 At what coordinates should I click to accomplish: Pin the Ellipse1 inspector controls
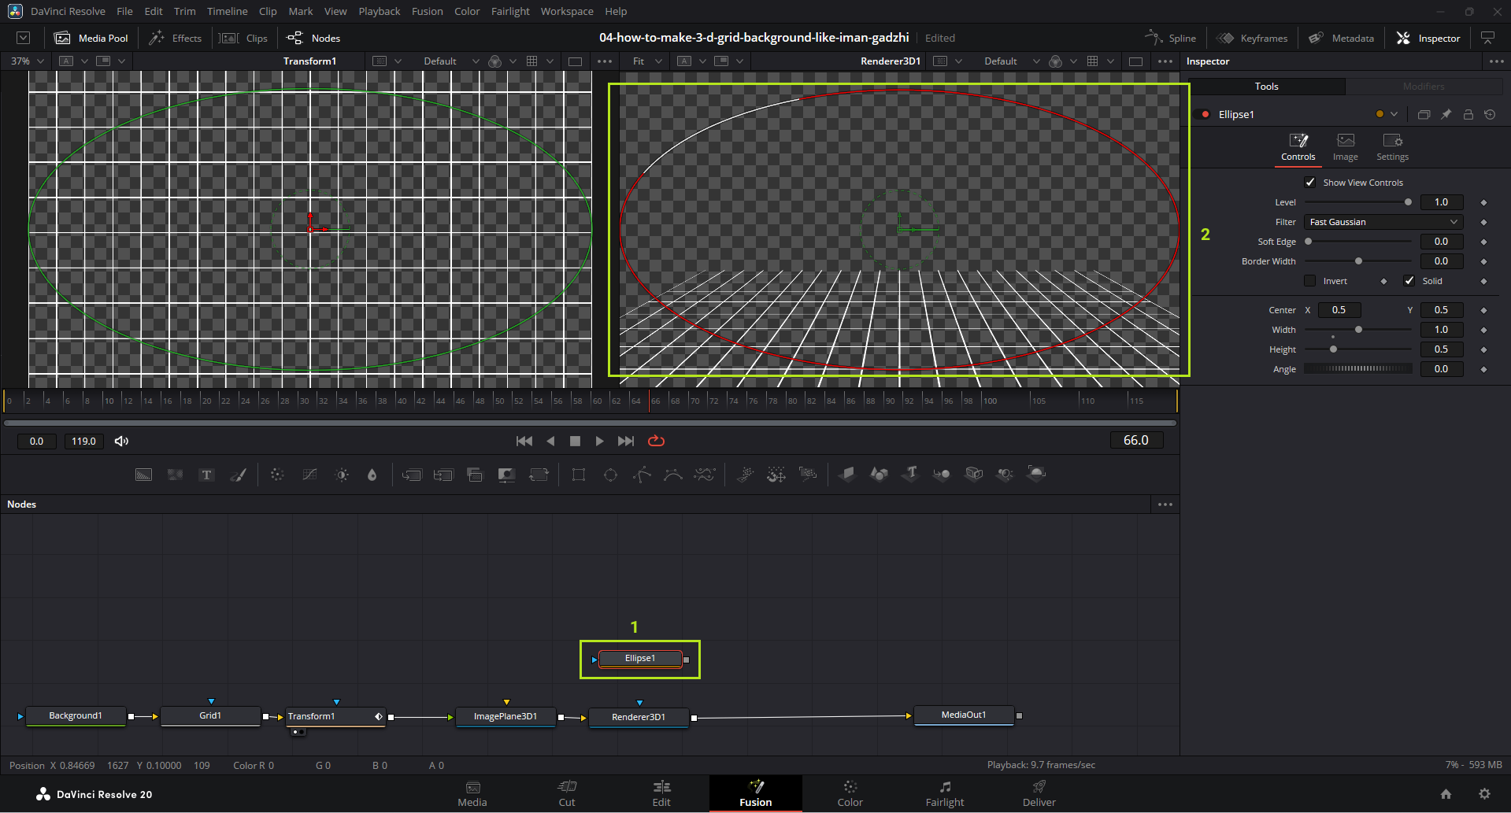coord(1446,114)
